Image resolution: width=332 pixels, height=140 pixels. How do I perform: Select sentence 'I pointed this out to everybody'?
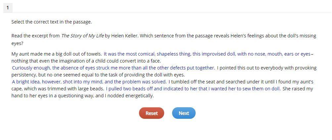point(267,68)
